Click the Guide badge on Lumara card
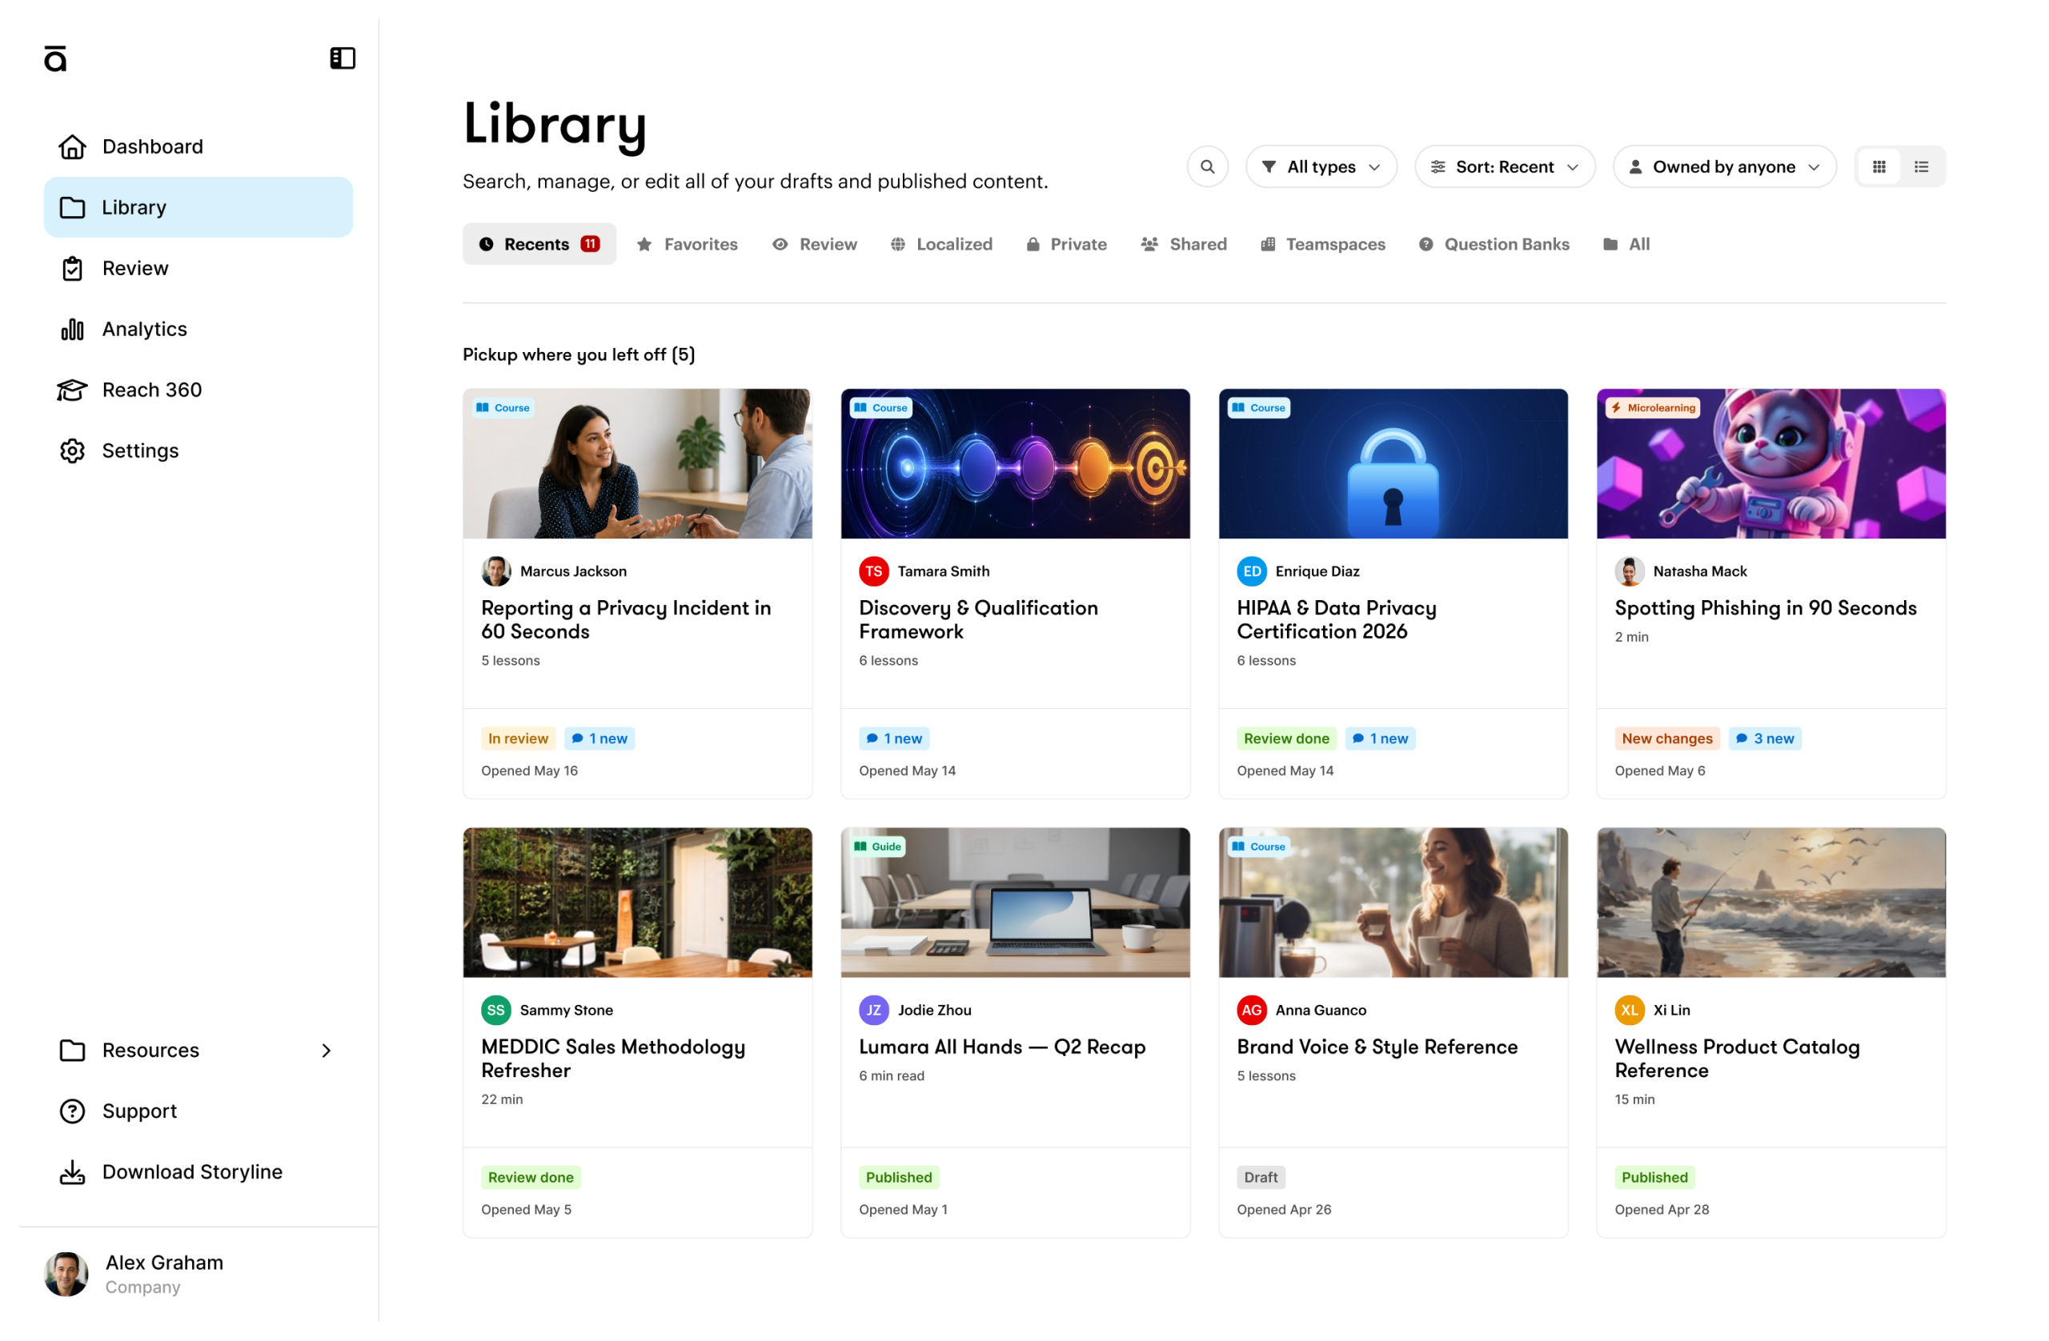The image size is (2049, 1341). [877, 847]
